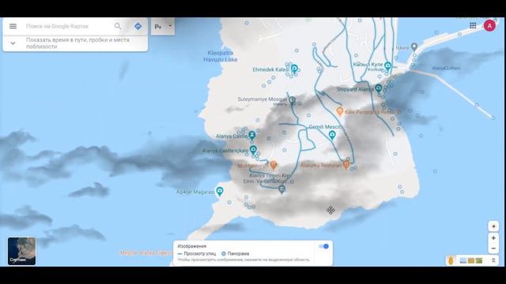Open the Alaturka Restoran marker

(x=346, y=165)
